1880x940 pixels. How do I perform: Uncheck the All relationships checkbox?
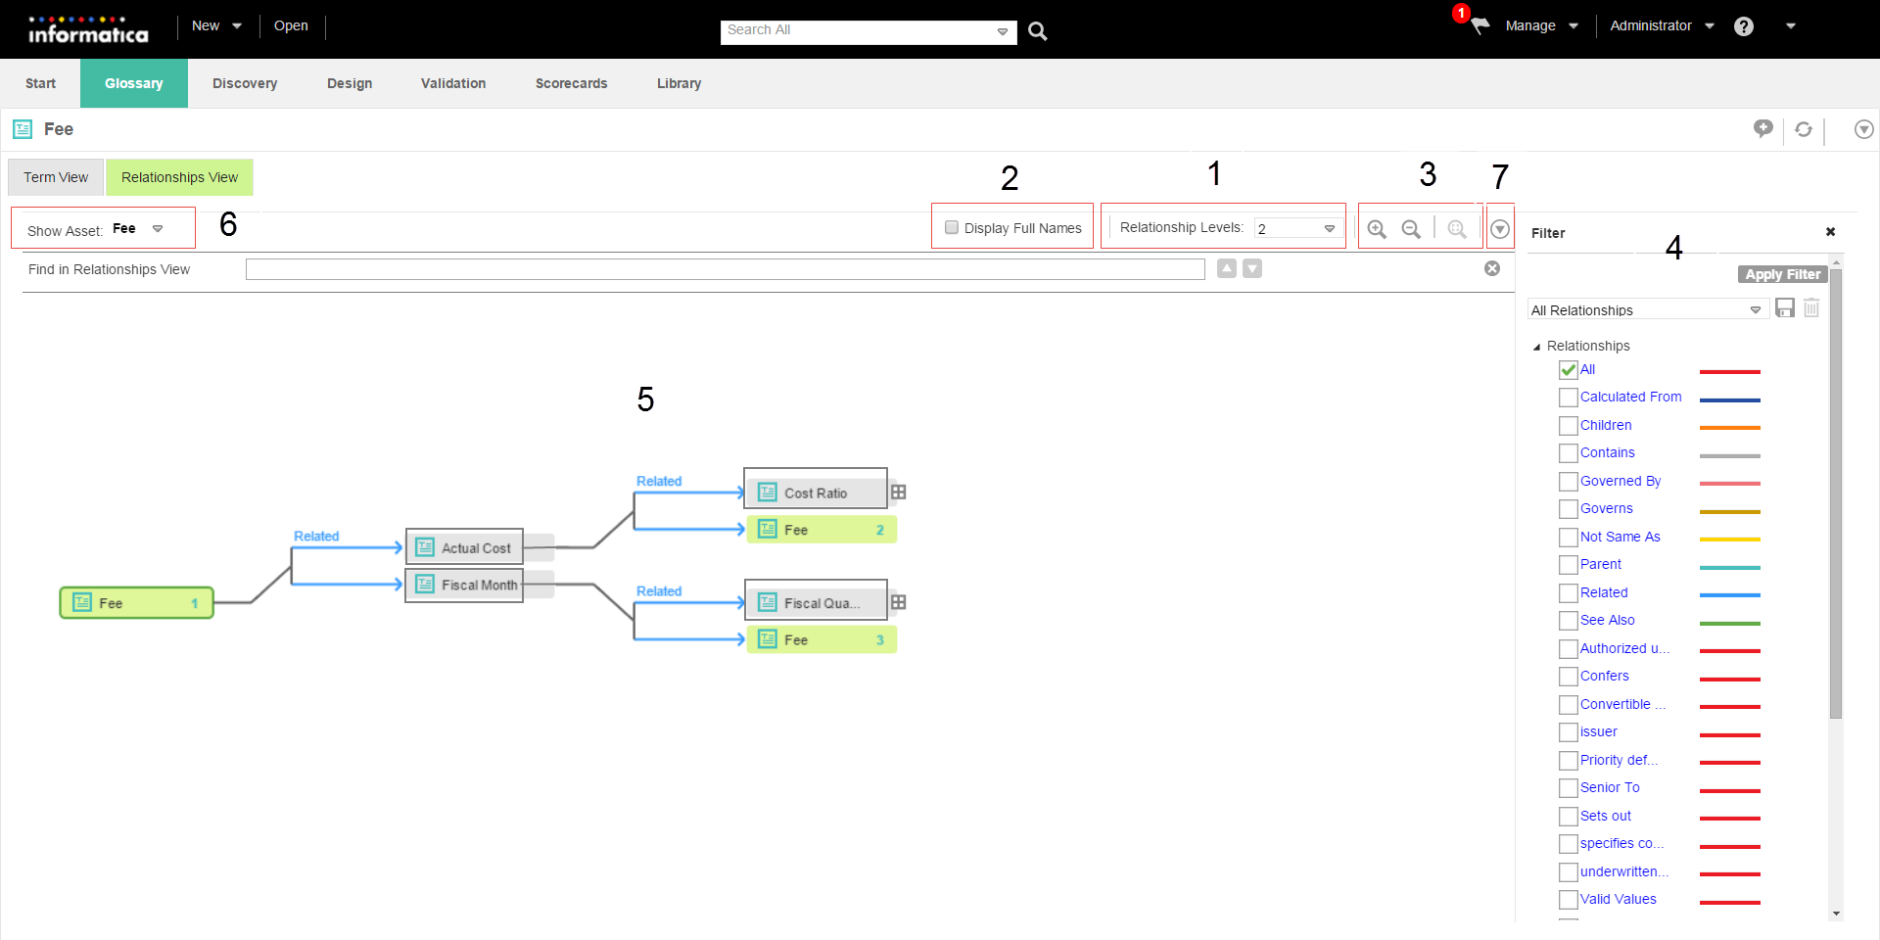coord(1569,370)
